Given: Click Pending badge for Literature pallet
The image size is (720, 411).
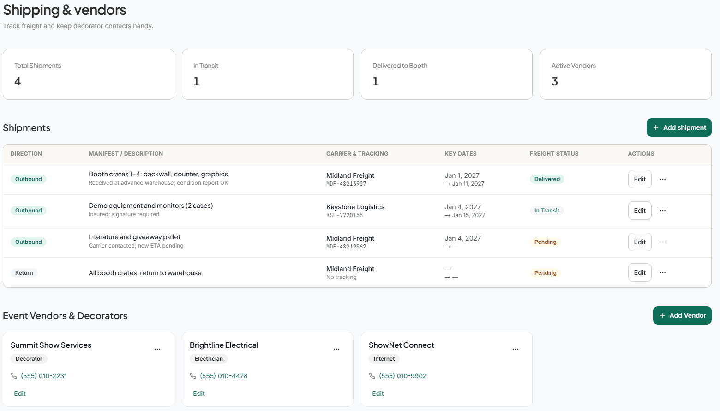Looking at the screenshot, I should (x=546, y=242).
